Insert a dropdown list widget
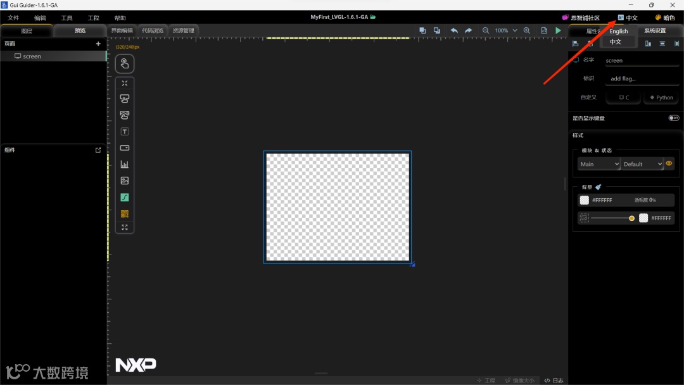 (x=125, y=148)
